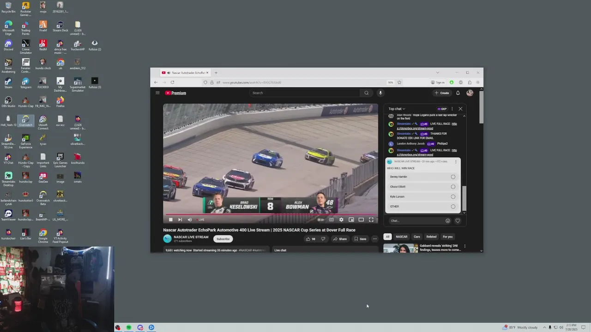
Task: Vote for Denny Hamlin in poll
Action: [422, 177]
